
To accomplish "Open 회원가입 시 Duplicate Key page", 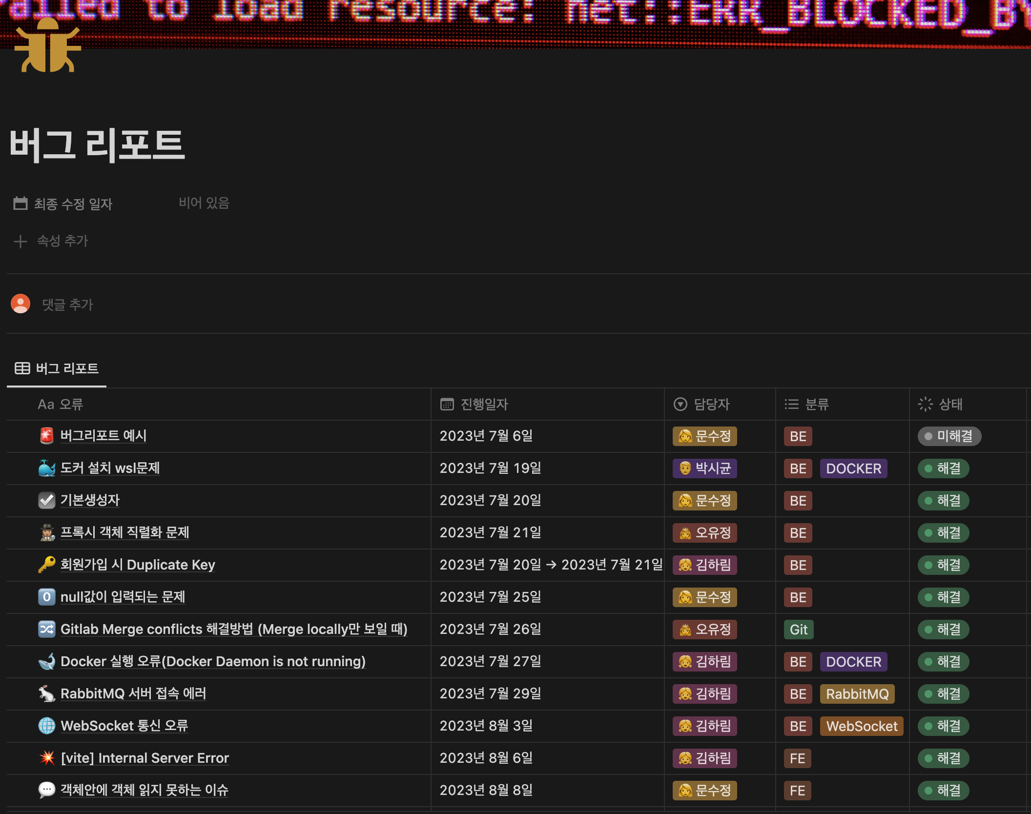I will (138, 565).
